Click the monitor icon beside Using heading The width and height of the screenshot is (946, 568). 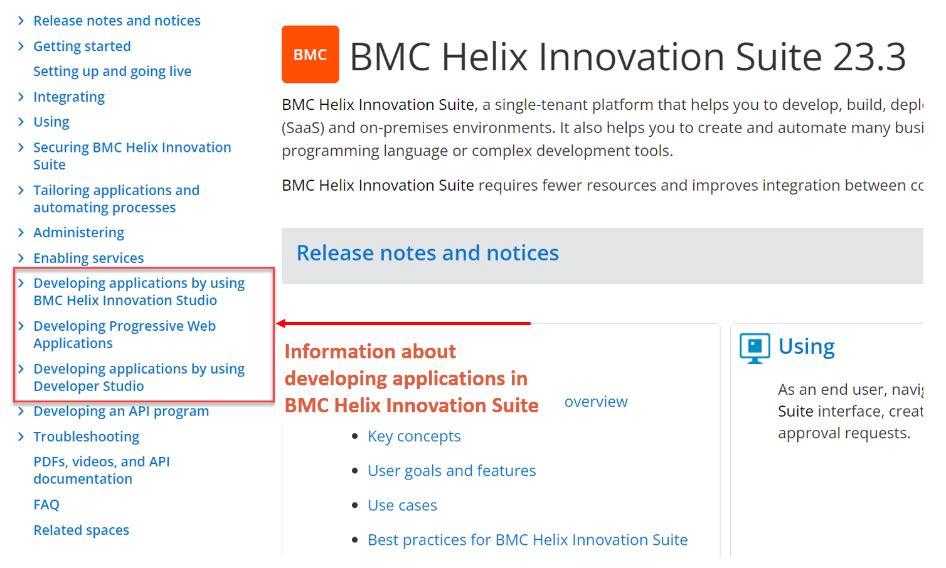pos(755,348)
